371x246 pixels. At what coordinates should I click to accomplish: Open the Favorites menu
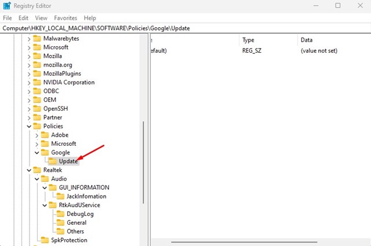point(66,18)
